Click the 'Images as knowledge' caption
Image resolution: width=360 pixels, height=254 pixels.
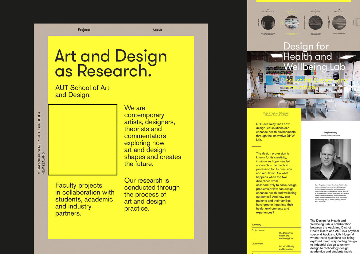(x=339, y=33)
